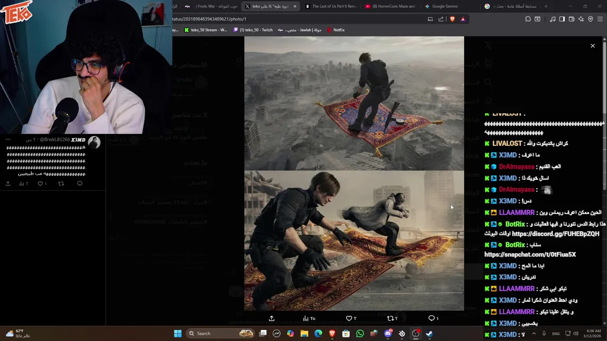Close the photo viewer with the X button

(x=592, y=46)
